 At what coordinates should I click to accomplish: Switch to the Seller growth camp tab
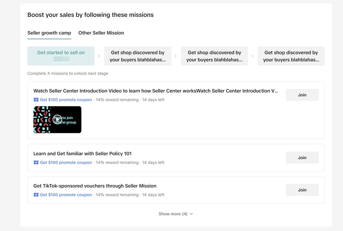pos(49,33)
